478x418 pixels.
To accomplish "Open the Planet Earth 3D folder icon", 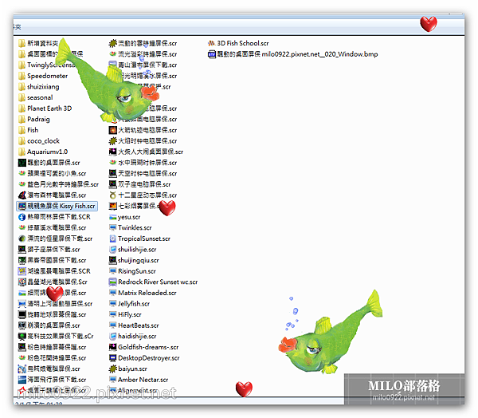I will pyautogui.click(x=22, y=108).
